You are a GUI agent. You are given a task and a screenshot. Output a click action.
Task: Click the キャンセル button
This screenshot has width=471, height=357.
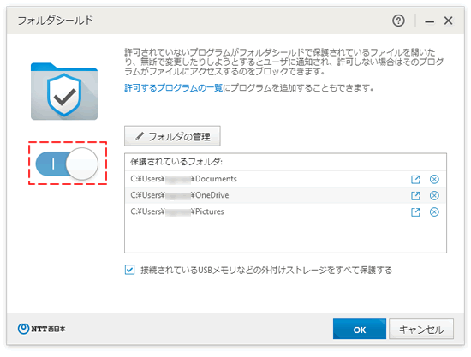coord(421,329)
